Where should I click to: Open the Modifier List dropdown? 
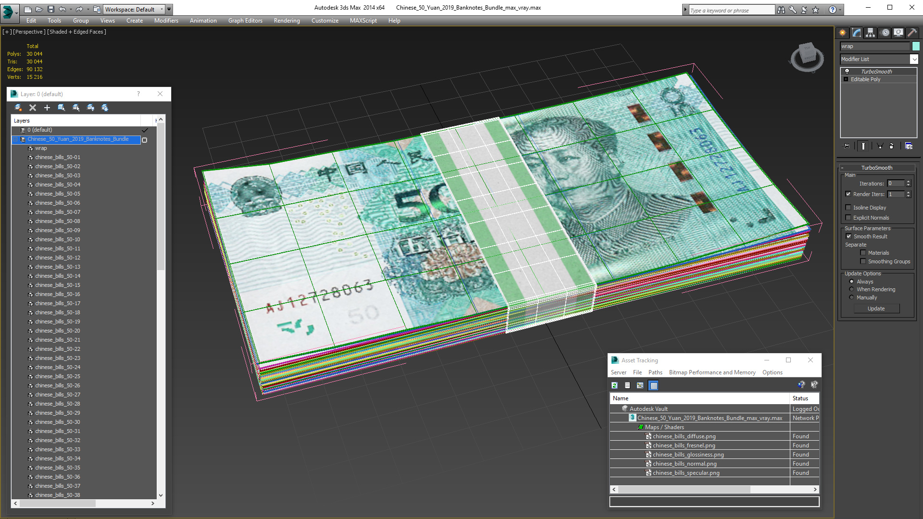tap(913, 59)
